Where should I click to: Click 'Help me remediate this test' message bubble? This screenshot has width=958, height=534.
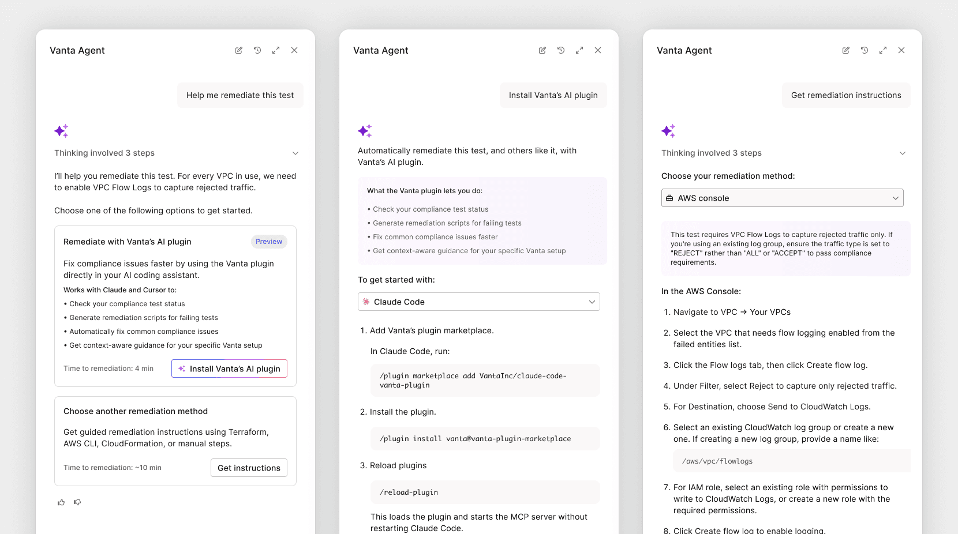point(240,95)
